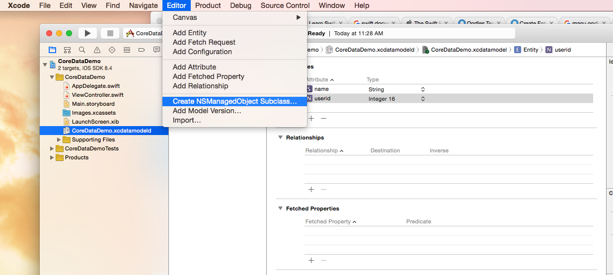This screenshot has width=613, height=275.
Task: Add a fetched property with plus button
Action: [311, 260]
